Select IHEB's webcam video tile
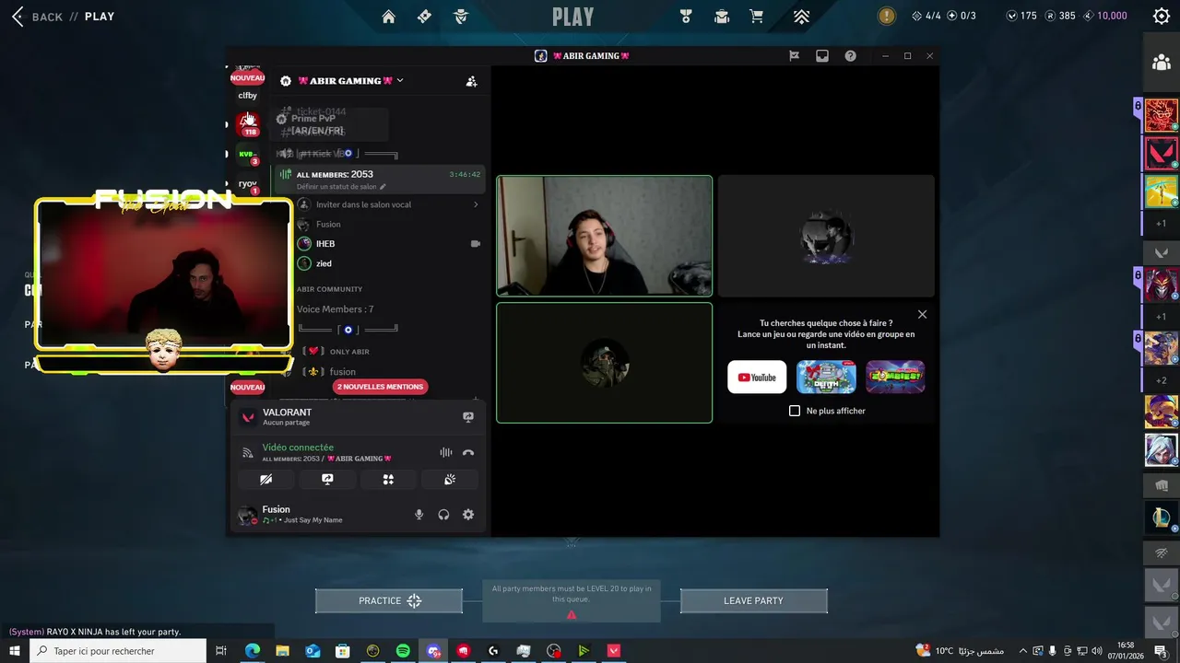 click(x=605, y=236)
